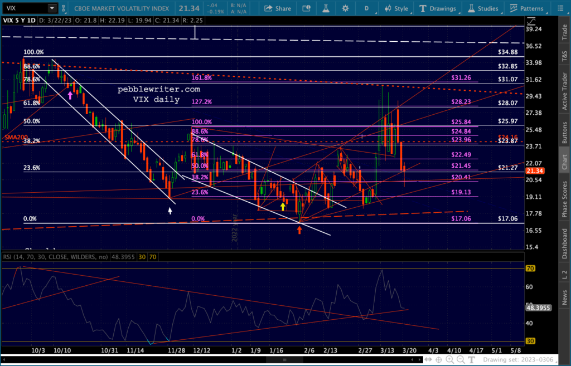
Task: Select the pan double-arrow tool
Action: pyautogui.click(x=428, y=359)
